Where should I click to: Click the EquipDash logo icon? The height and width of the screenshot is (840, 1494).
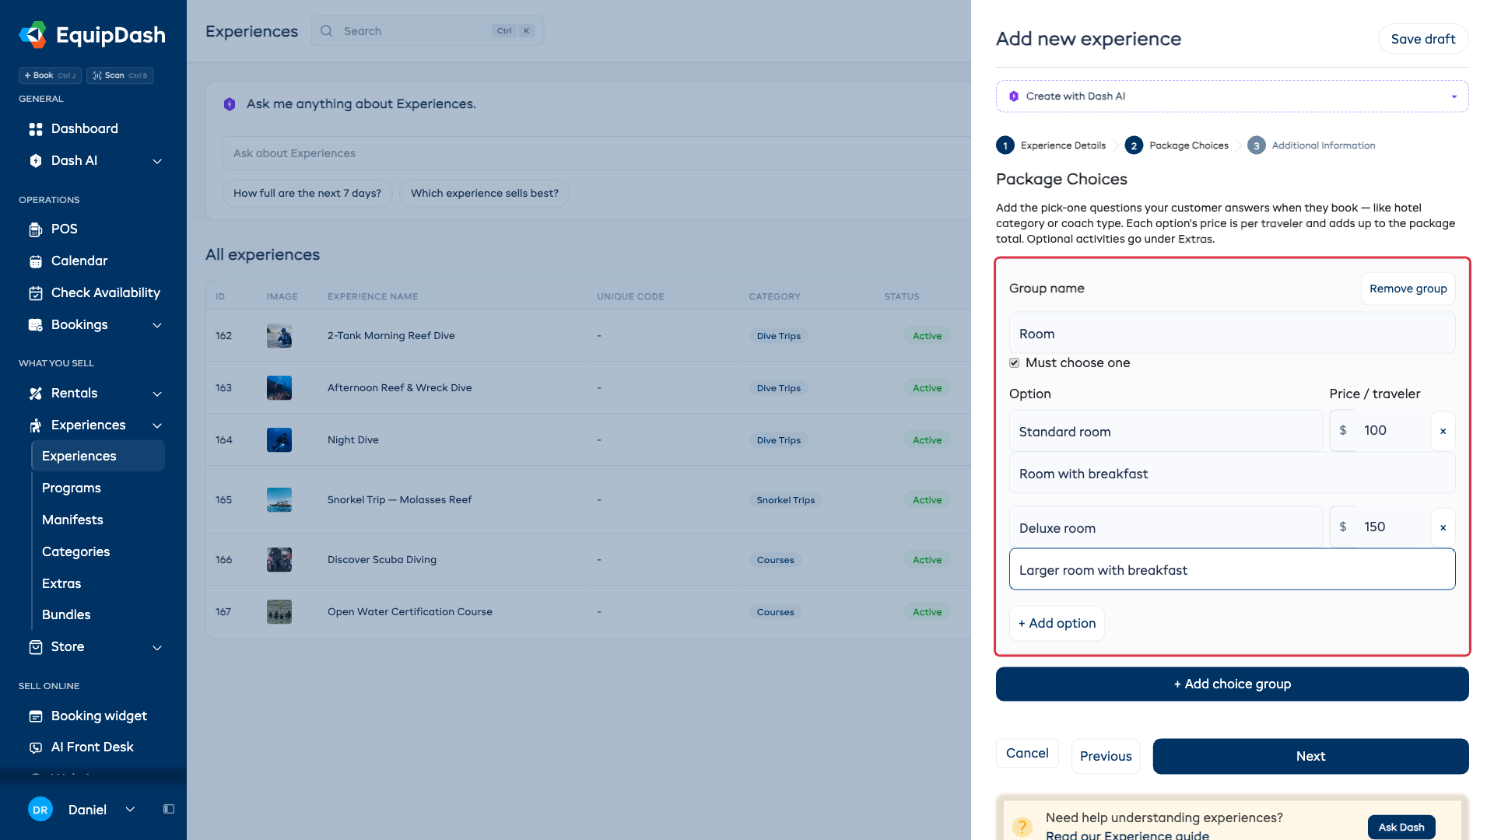click(x=33, y=35)
